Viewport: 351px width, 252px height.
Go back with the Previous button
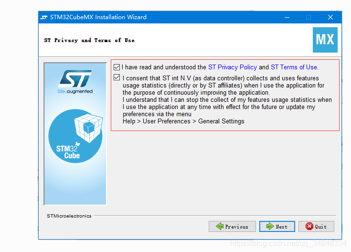click(232, 227)
